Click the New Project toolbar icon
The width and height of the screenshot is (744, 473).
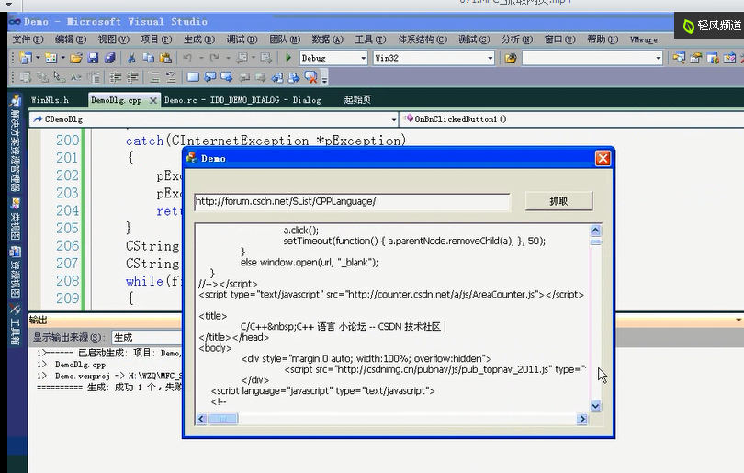(25, 58)
